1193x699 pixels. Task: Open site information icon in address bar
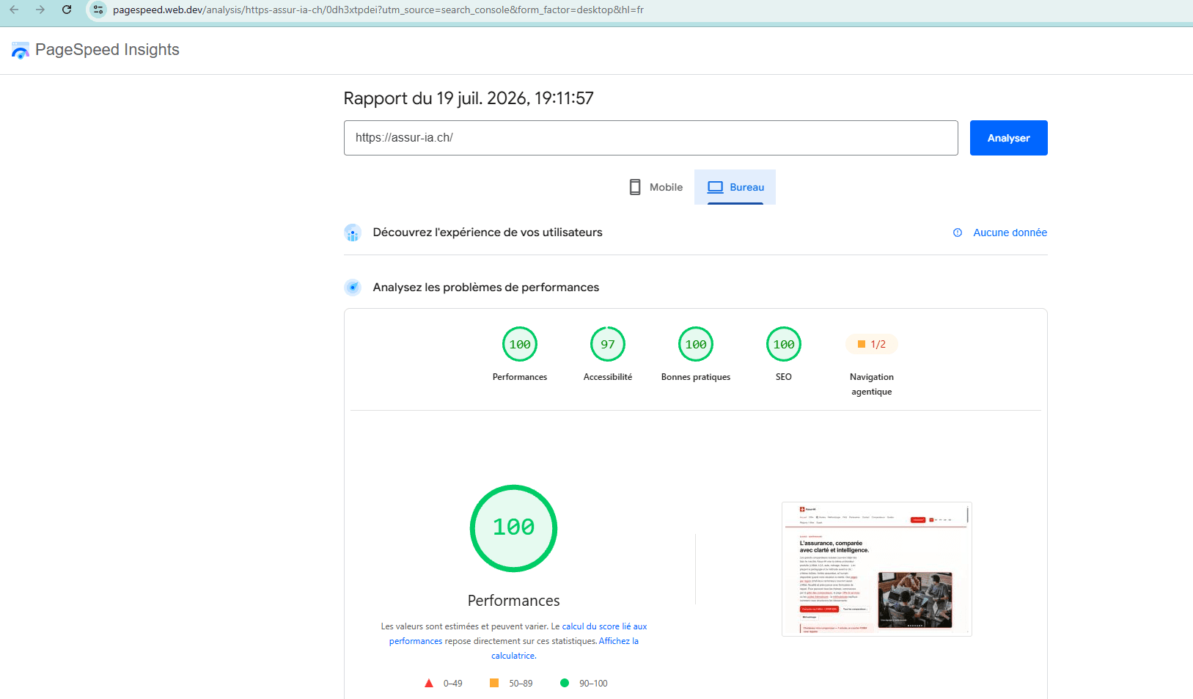(x=98, y=10)
